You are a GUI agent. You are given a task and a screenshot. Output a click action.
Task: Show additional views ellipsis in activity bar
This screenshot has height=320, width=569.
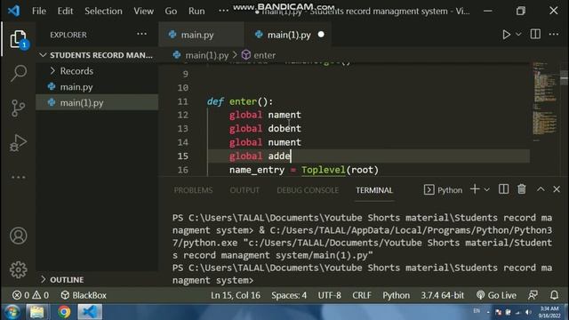(x=18, y=177)
